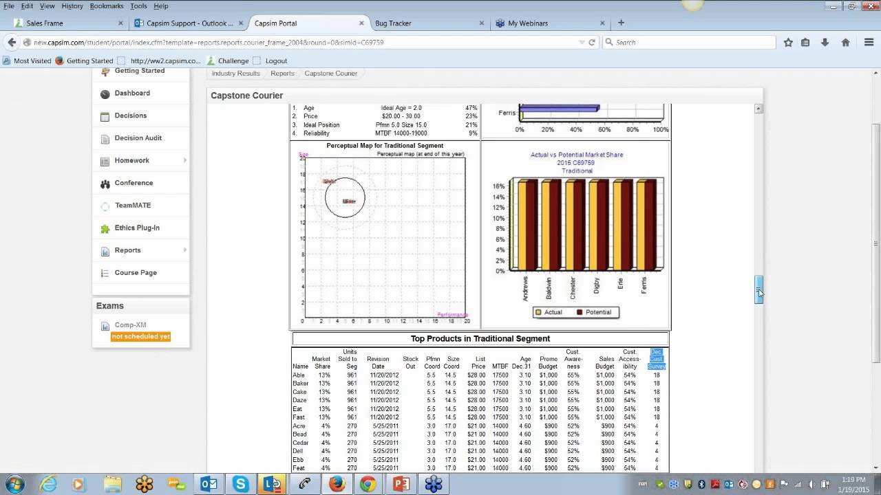Open the Challenge bookmark

(x=228, y=60)
